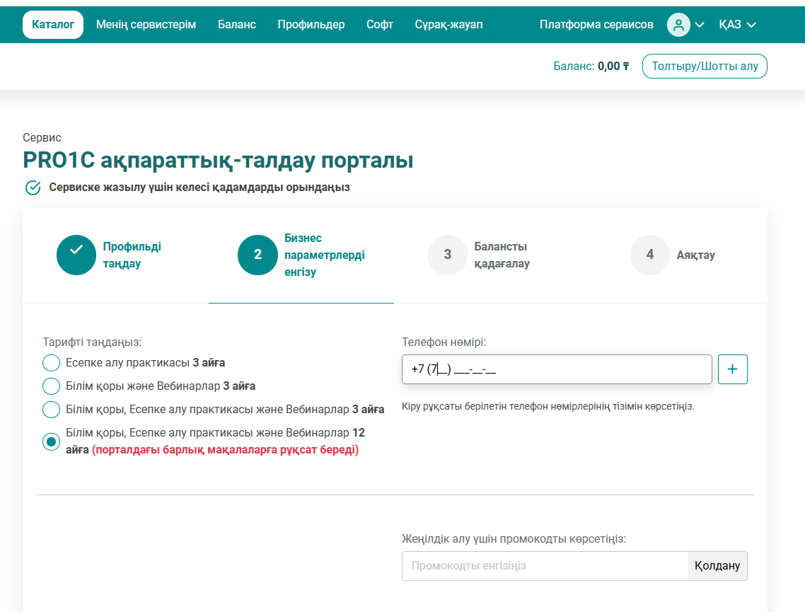Click the step 2 circle icon
The image size is (805, 612).
[x=257, y=255]
